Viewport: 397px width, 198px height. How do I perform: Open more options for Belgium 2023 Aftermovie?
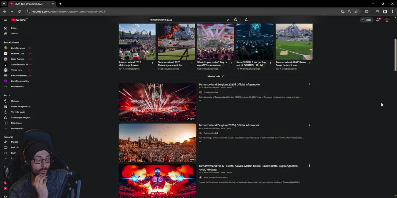pyautogui.click(x=309, y=125)
